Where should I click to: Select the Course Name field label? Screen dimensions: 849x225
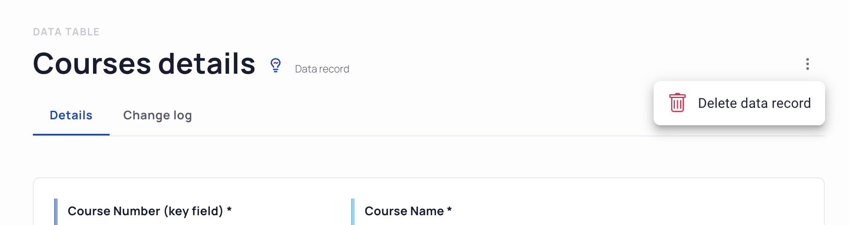click(x=408, y=211)
